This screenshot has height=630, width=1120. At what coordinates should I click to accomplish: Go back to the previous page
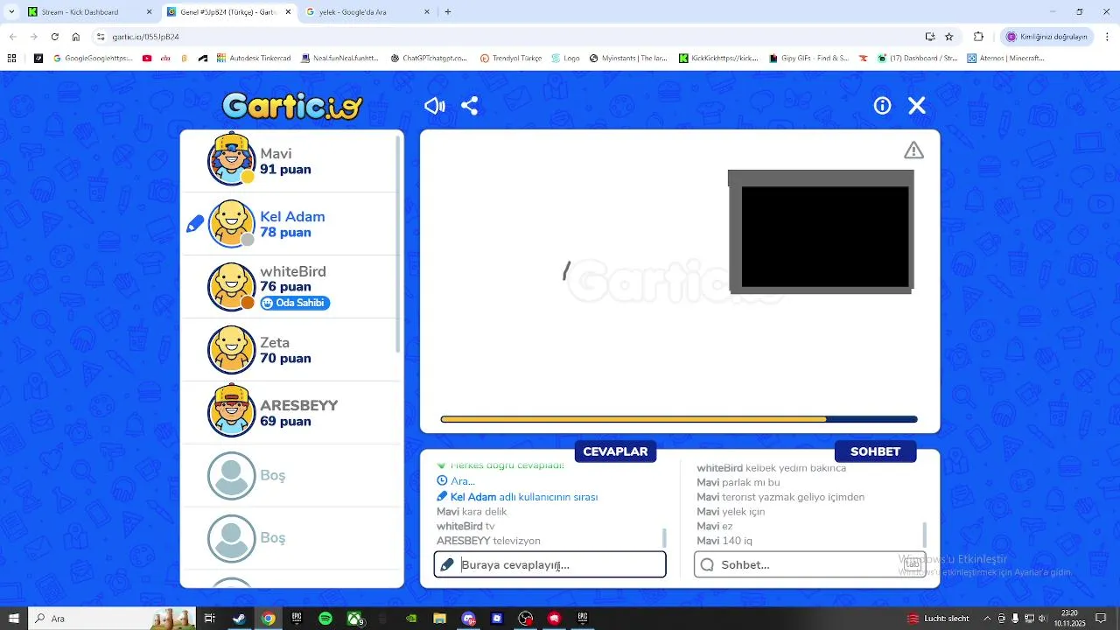pyautogui.click(x=12, y=37)
